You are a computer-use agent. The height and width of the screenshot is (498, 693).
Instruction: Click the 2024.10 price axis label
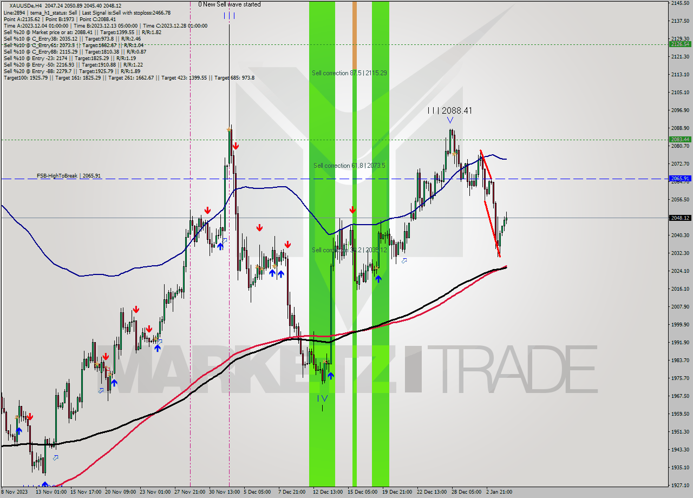680,271
